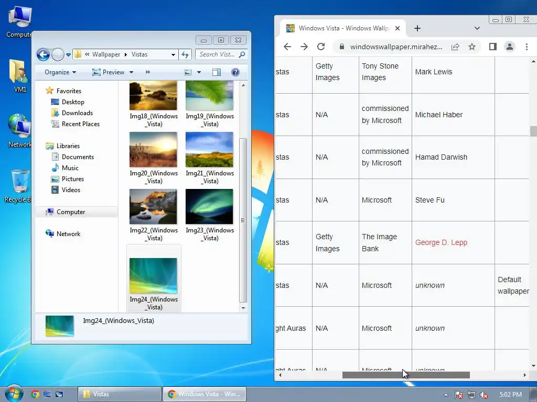Click the page's scroll left arrow
537x402 pixels.
point(280,375)
